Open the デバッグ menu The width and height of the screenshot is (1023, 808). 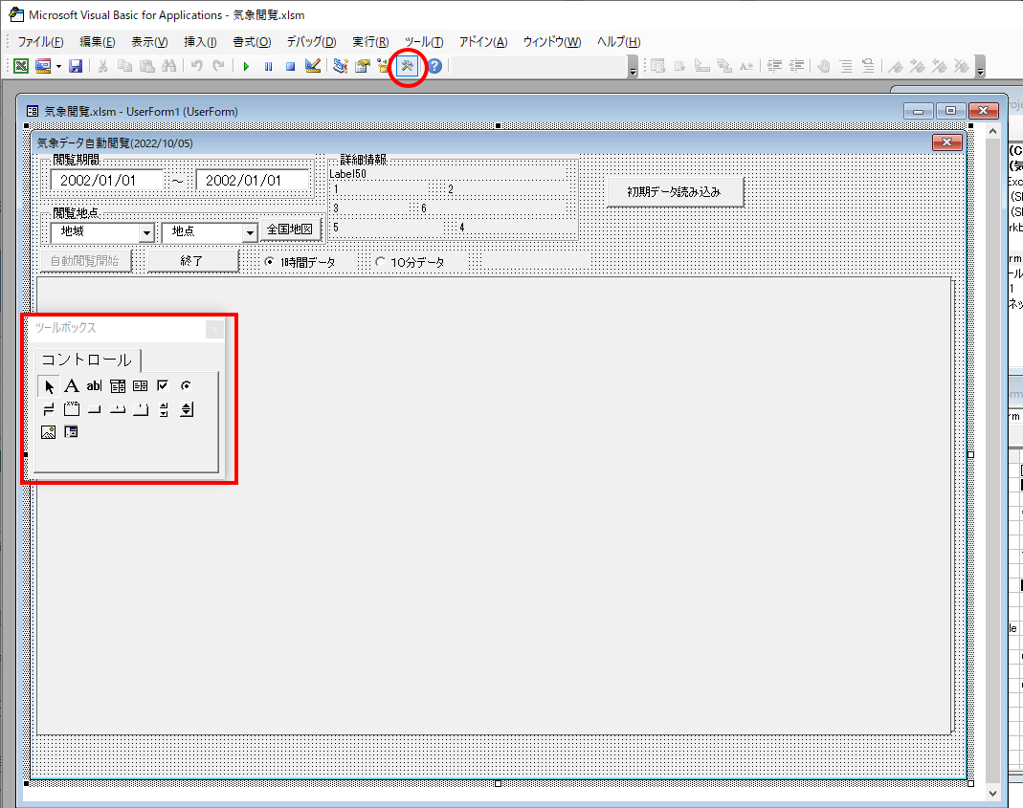pos(311,42)
